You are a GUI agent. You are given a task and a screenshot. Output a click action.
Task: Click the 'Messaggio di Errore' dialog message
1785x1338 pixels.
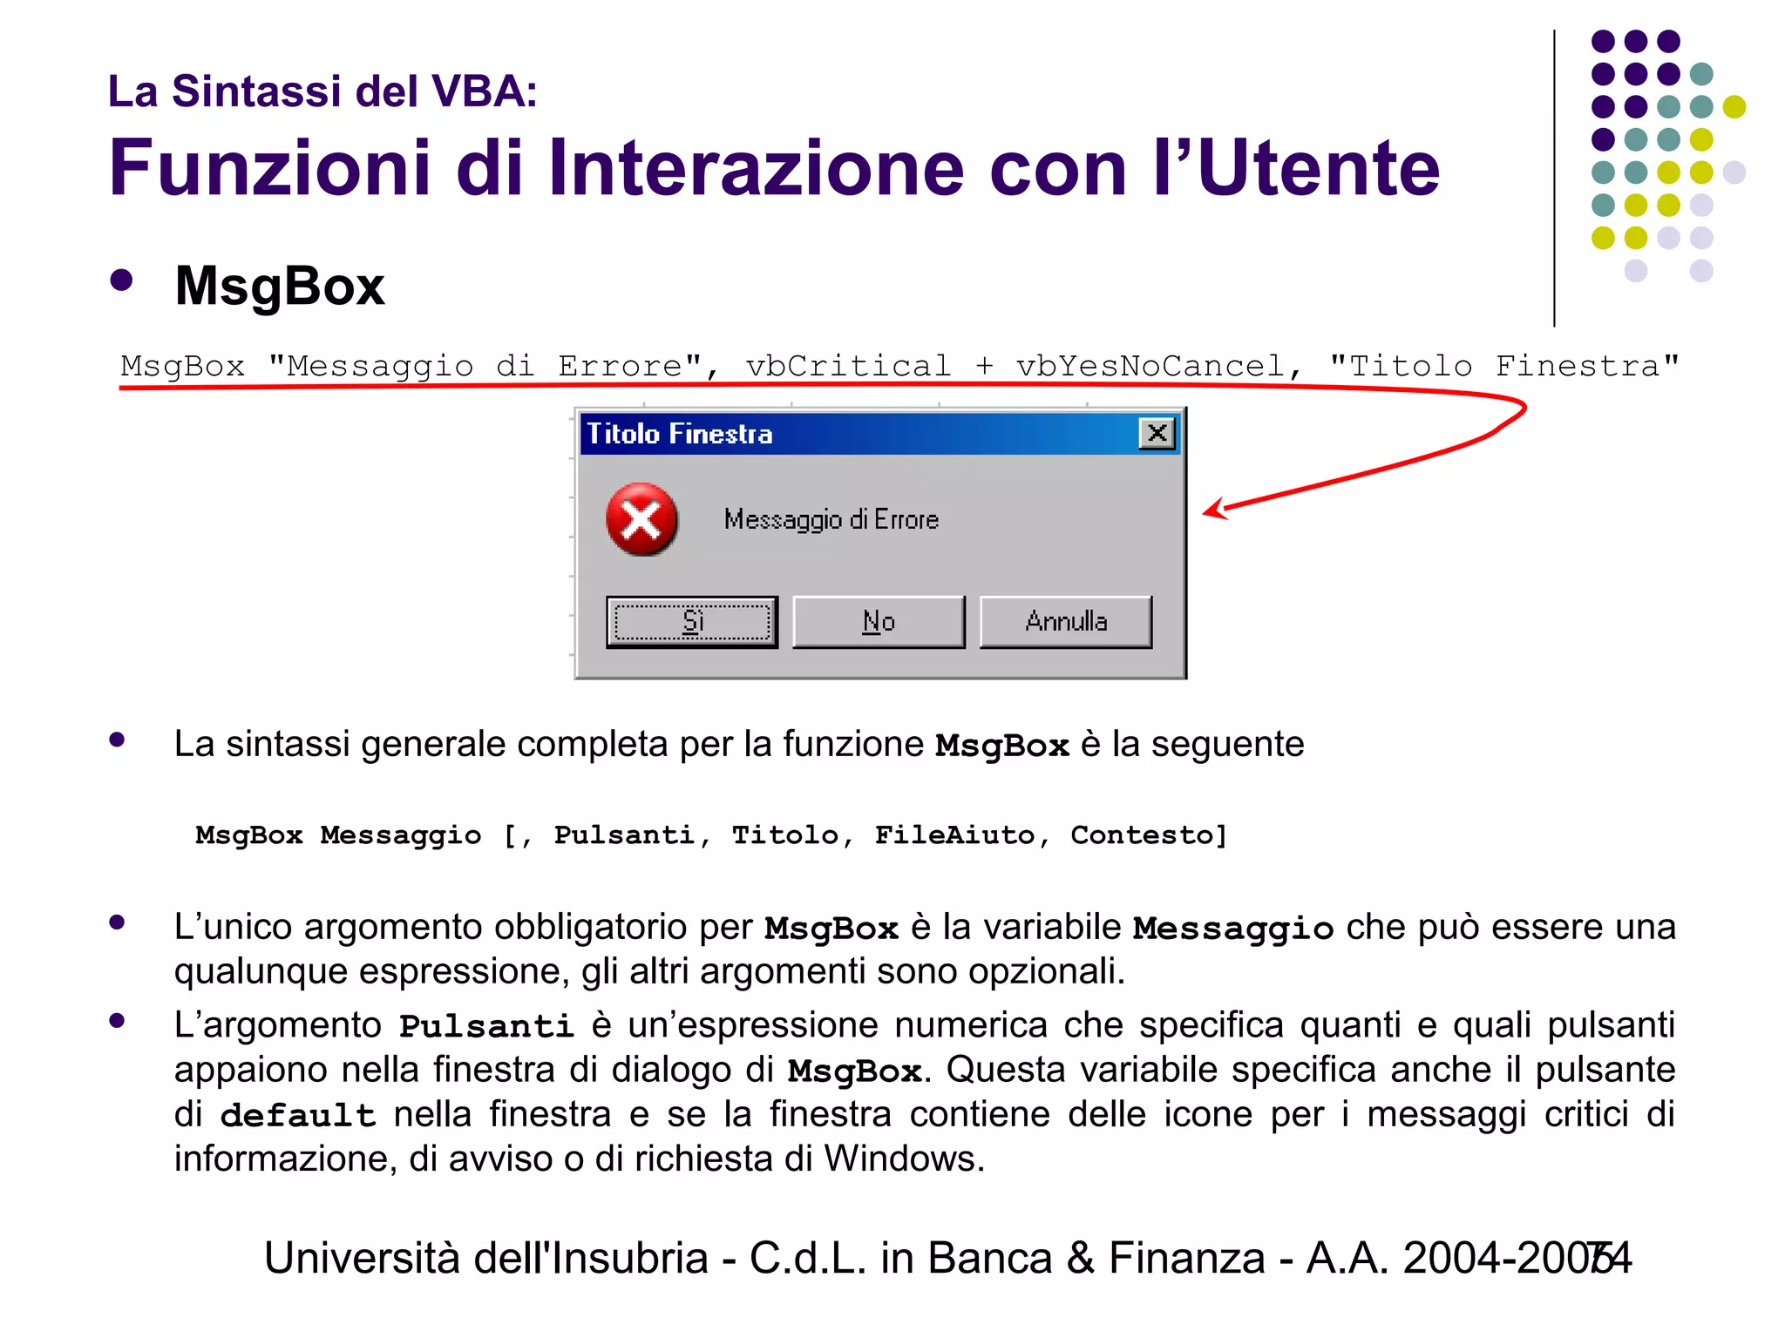[x=831, y=520]
